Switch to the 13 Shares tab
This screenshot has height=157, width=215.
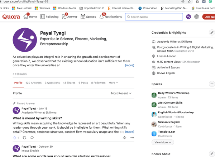click(69, 83)
